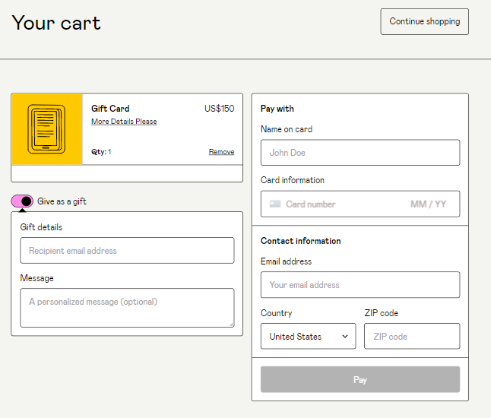Remove the Gift Card from cart
The image size is (491, 418).
pos(221,152)
